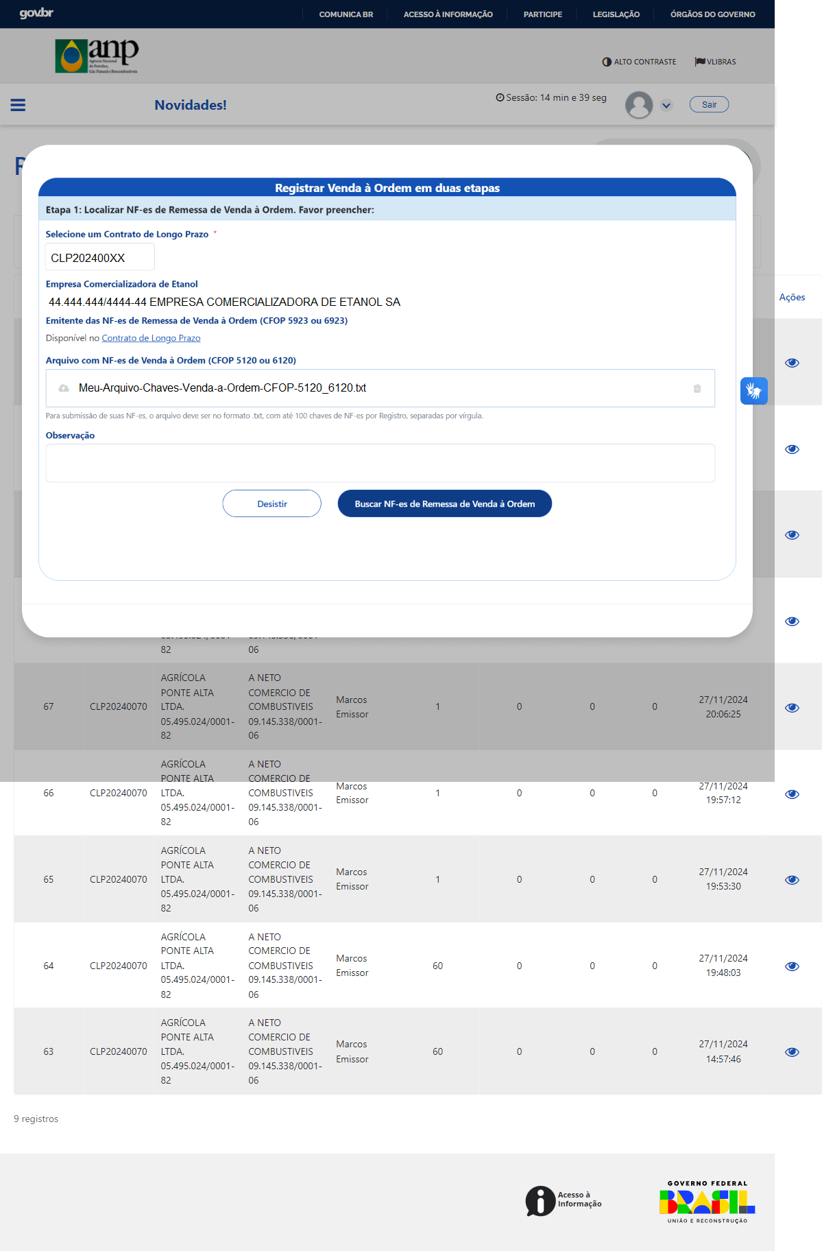Click into the Observação text area
822x1251 pixels.
pyautogui.click(x=380, y=463)
